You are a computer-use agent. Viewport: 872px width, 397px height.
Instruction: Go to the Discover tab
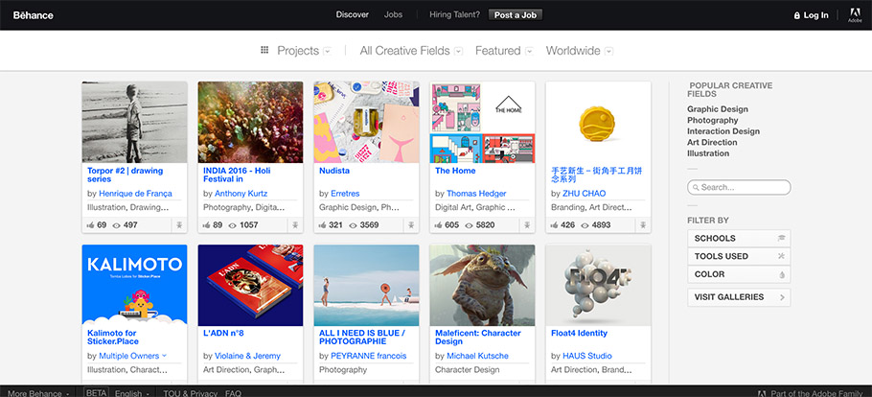click(x=352, y=15)
